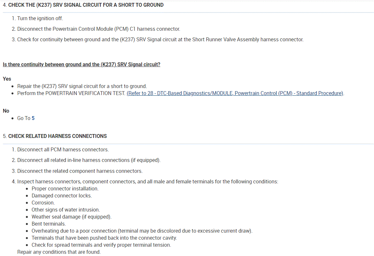Click the Repair K237 SRV signal circuit bullet
The width and height of the screenshot is (374, 256).
pos(82,86)
